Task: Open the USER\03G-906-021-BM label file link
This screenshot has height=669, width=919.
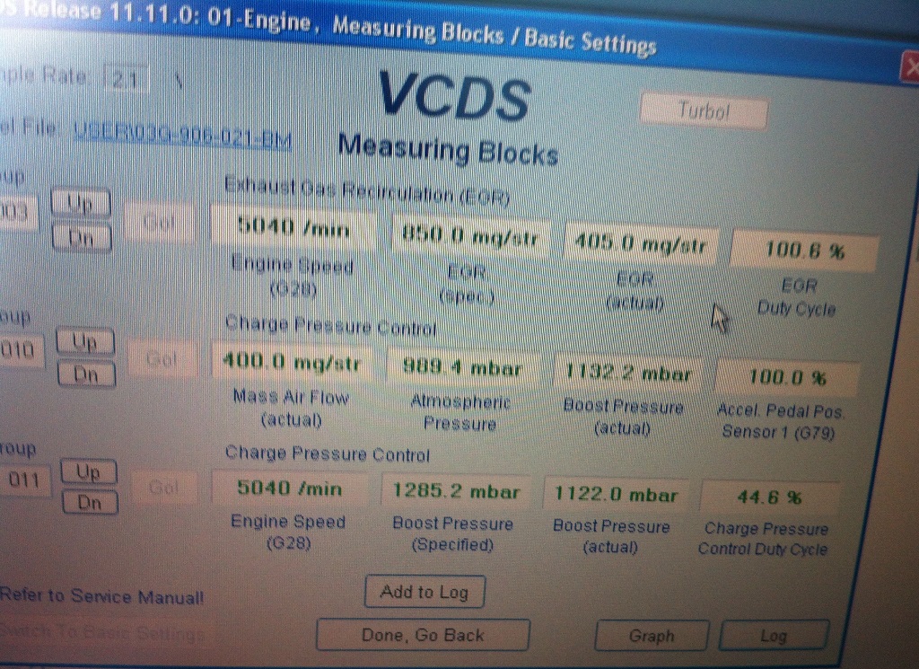Action: 182,136
